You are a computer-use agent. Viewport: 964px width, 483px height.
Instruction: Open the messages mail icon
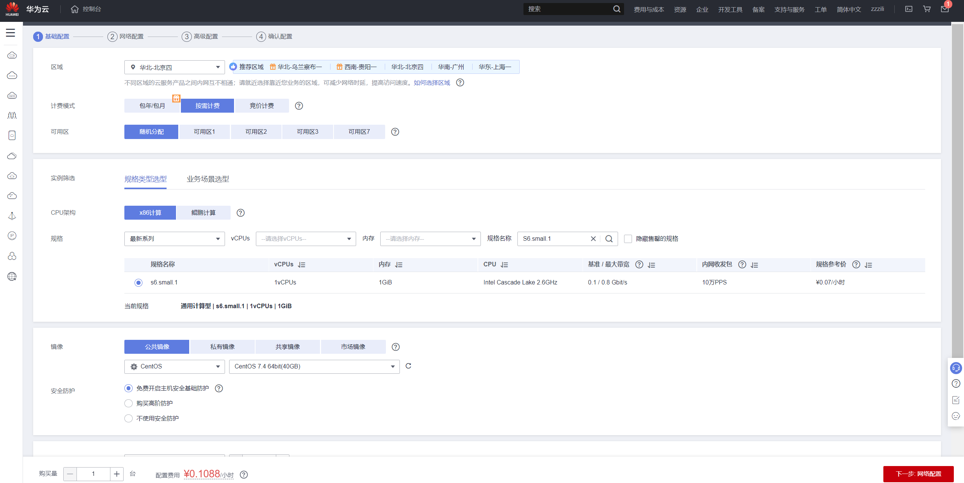point(944,9)
